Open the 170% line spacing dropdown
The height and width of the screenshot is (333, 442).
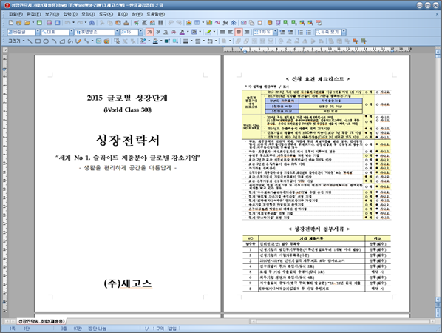[x=275, y=32]
